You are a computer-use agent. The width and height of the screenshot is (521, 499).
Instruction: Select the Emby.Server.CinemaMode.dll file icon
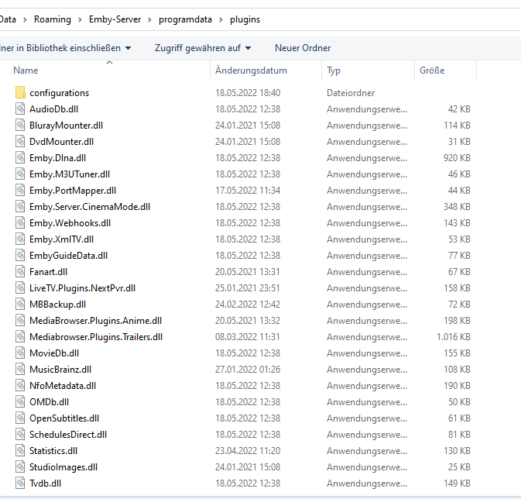point(20,207)
